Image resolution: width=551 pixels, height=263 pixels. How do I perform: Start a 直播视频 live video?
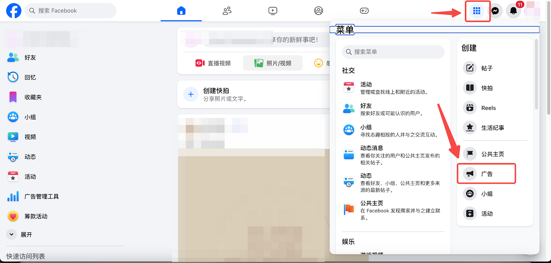pos(213,63)
